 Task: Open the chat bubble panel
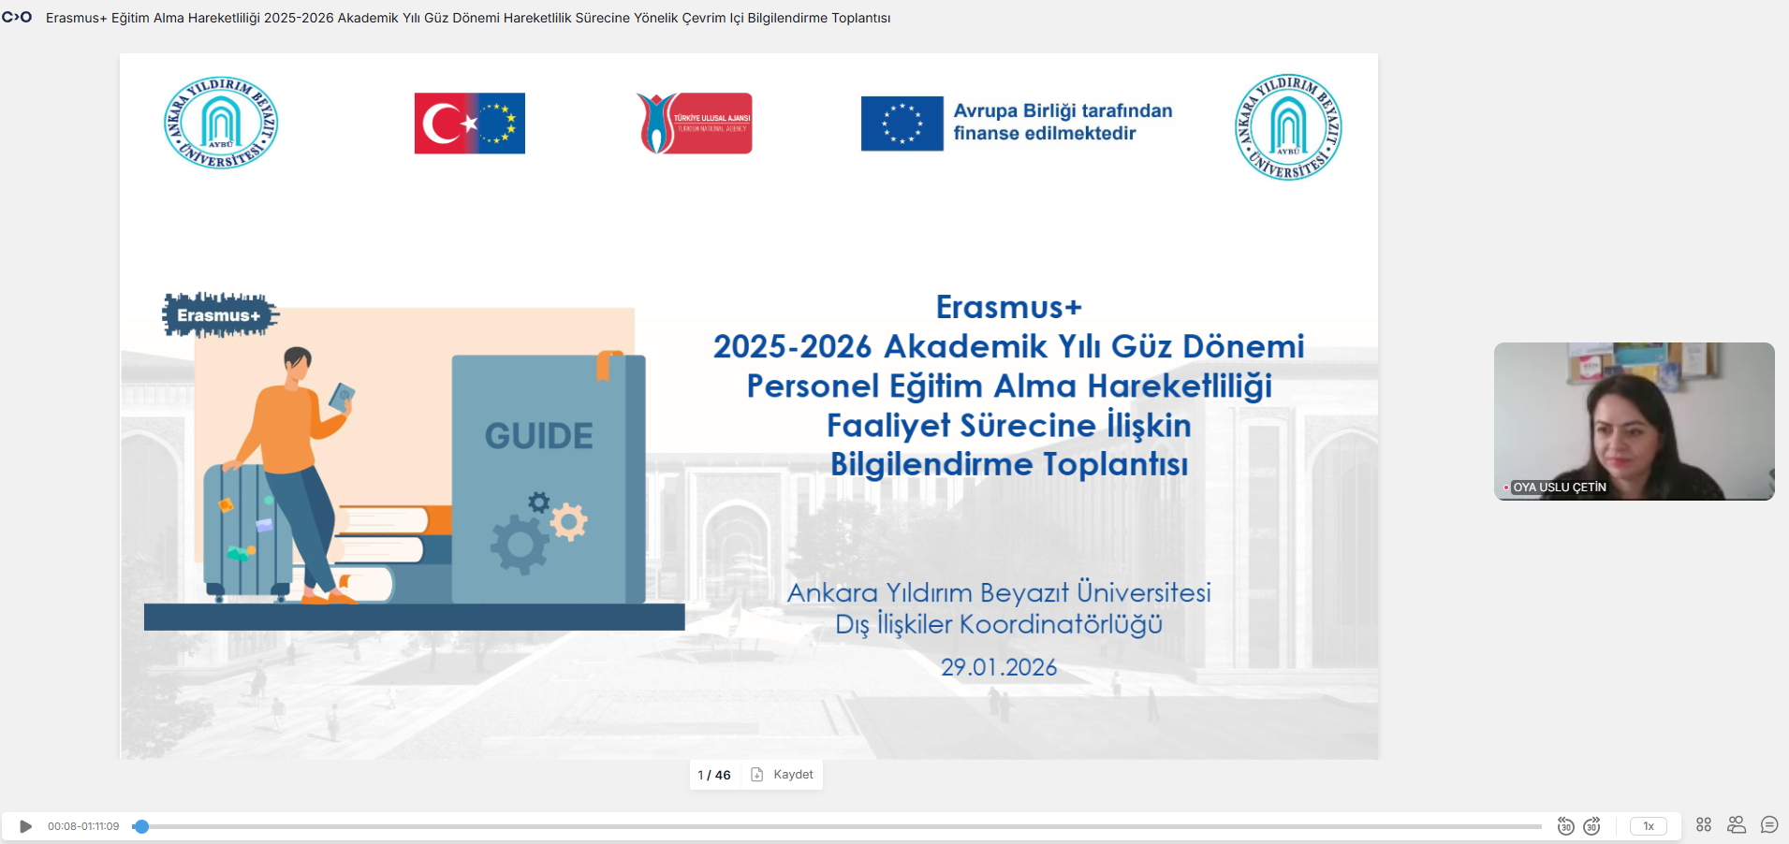point(1769,826)
